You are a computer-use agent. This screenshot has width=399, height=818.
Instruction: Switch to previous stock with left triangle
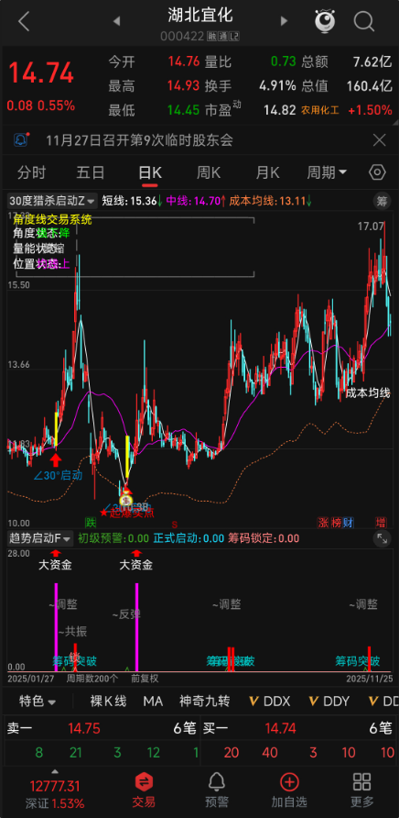coord(116,21)
